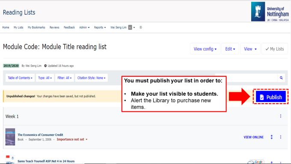
Task: Click the Reading Lists header title
Action: pyautogui.click(x=19, y=12)
